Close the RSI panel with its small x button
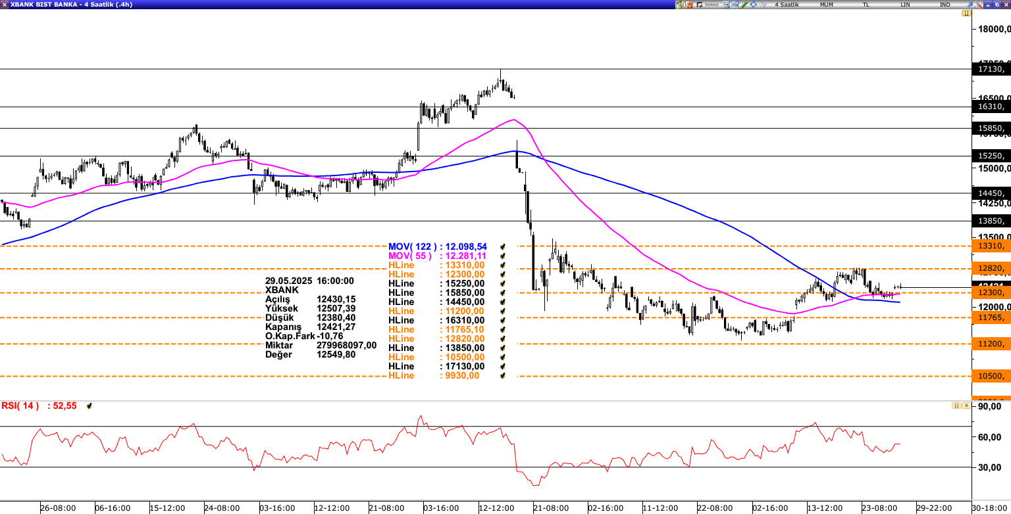Viewport: 1011px width, 514px height. click(x=966, y=406)
